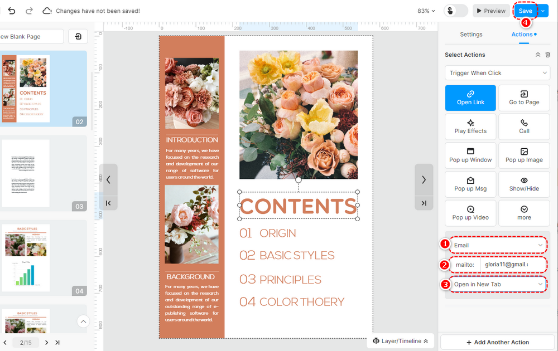Click the rotation handle above CONTENTS

pos(298,180)
